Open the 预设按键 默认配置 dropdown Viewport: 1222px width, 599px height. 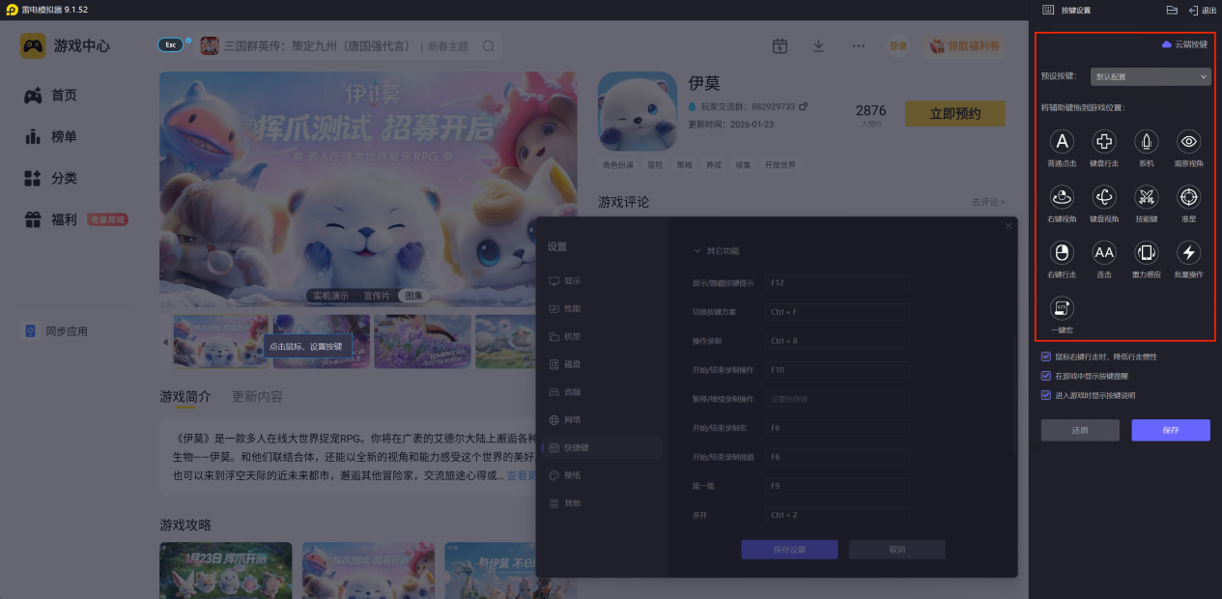point(1151,76)
